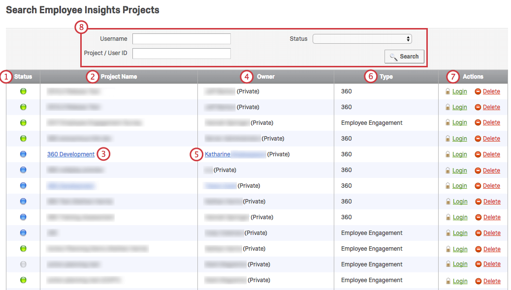Click the Login link in the first row
The image size is (511, 290).
459,91
